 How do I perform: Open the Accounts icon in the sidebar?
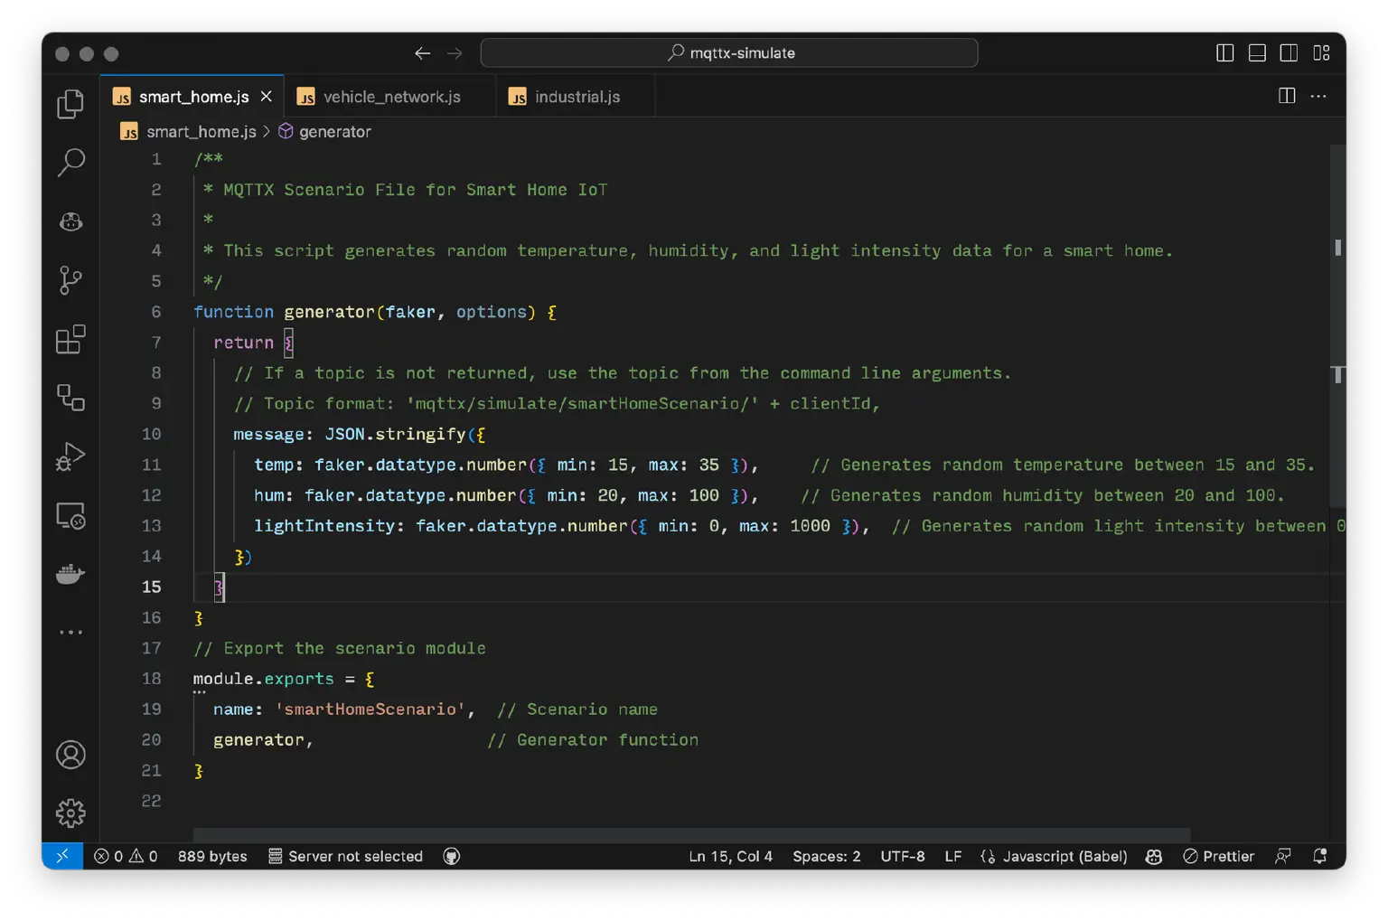[70, 755]
